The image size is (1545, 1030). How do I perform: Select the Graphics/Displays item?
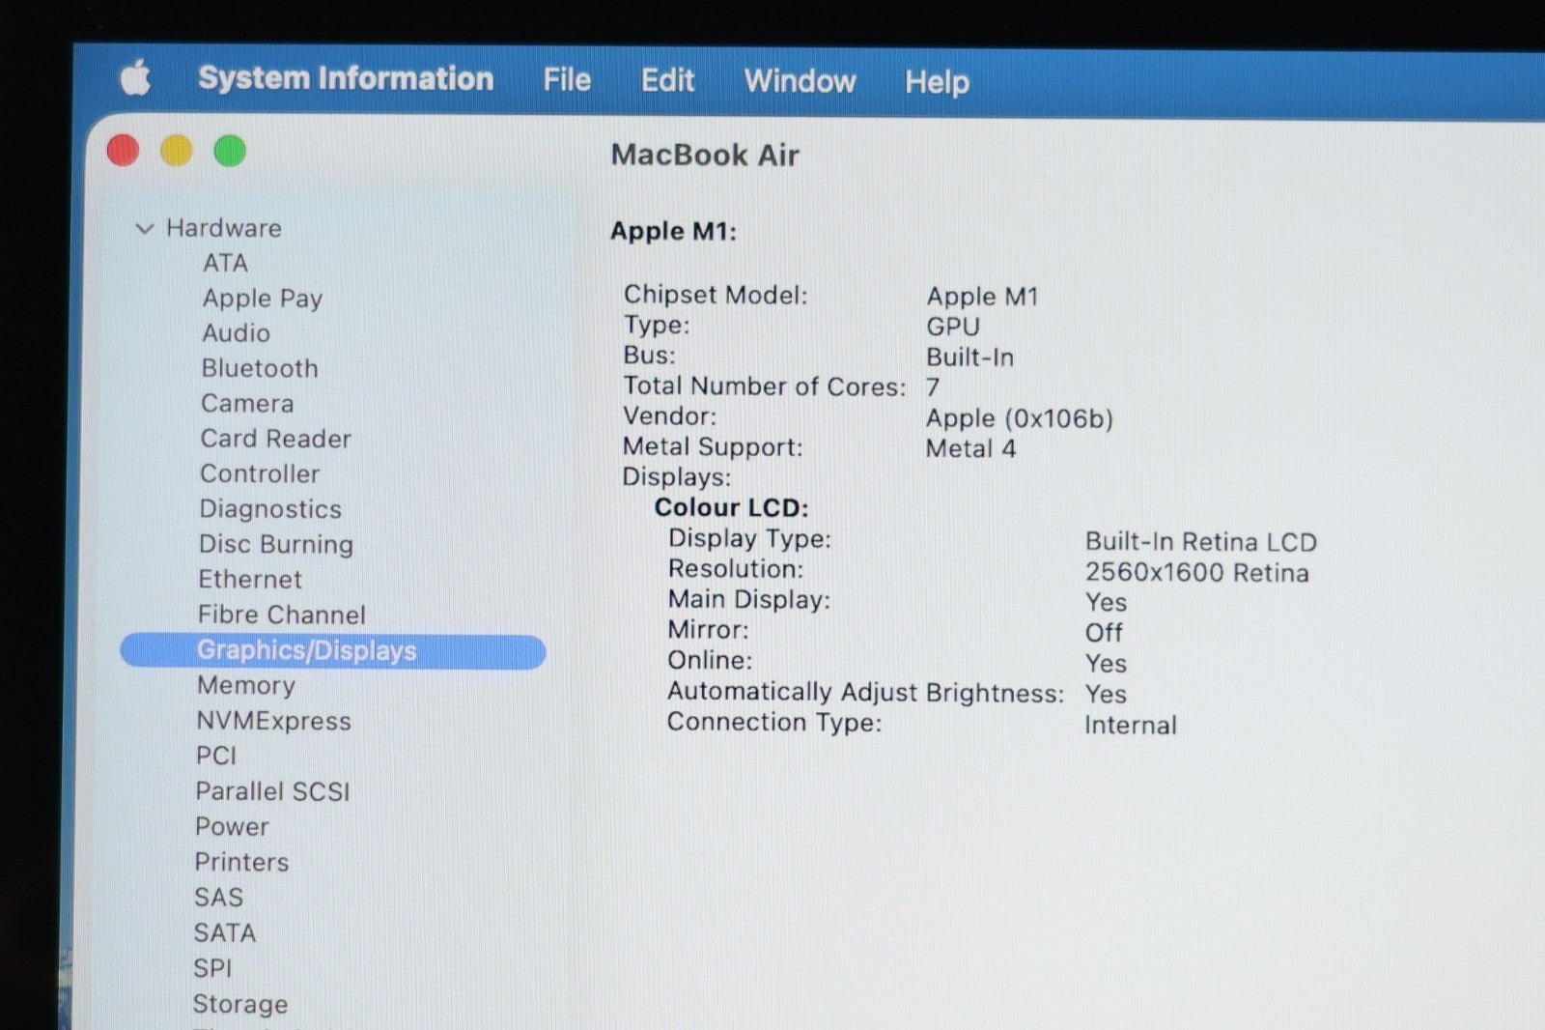306,650
